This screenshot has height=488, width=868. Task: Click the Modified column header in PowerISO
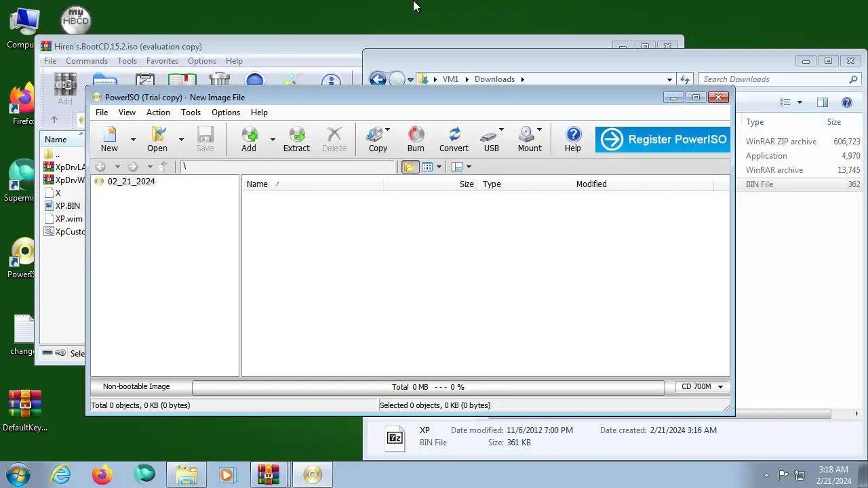(x=641, y=184)
